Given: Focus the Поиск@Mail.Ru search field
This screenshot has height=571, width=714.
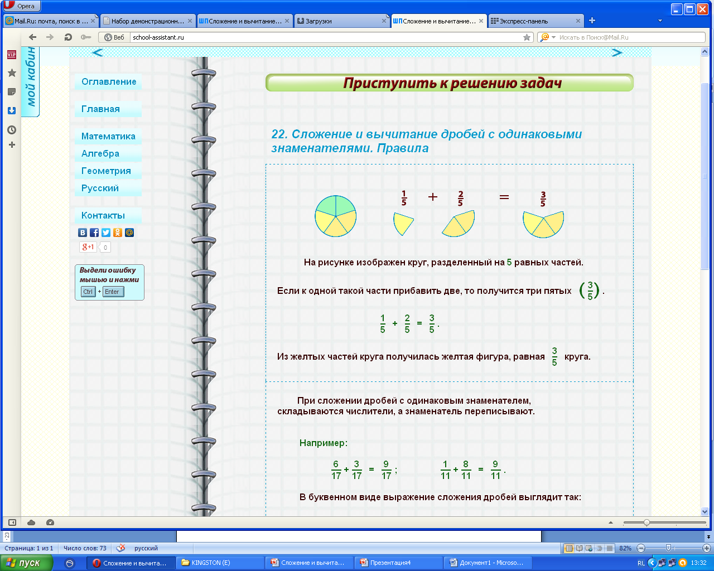Looking at the screenshot, I should [630, 37].
